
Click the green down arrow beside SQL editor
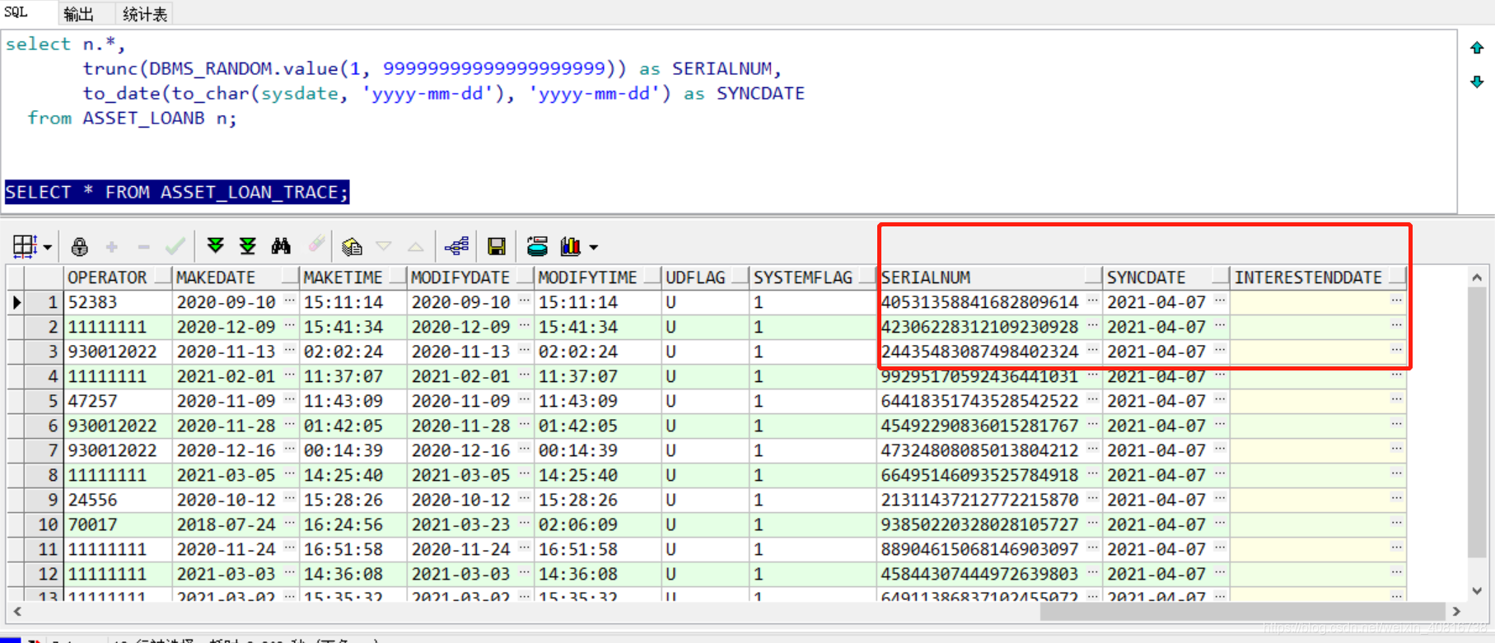[x=1477, y=82]
